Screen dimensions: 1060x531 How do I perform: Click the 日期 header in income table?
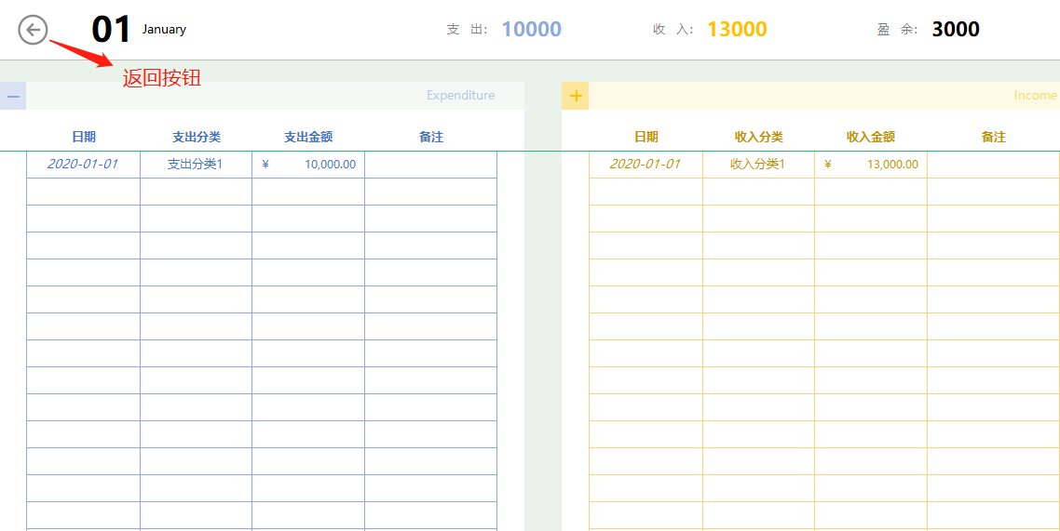646,137
